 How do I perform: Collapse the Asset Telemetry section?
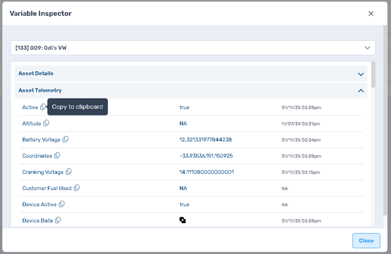click(x=361, y=91)
